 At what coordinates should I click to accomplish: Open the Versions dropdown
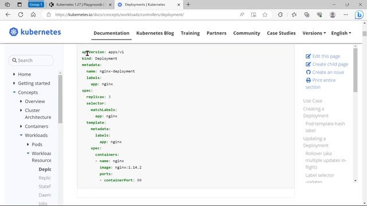pos(314,33)
